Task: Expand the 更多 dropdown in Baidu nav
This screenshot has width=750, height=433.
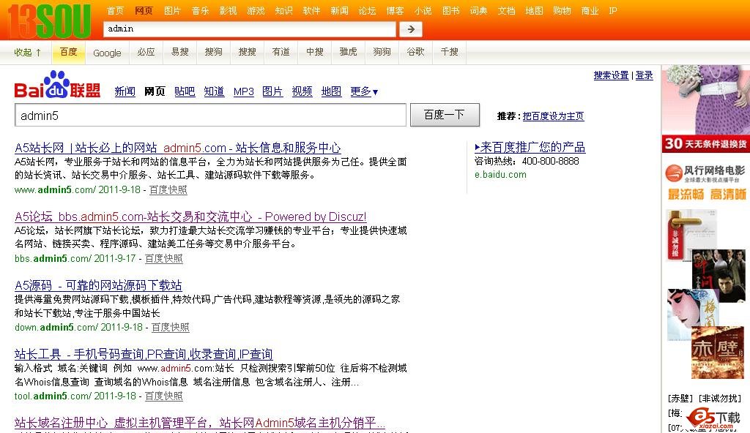Action: click(364, 91)
